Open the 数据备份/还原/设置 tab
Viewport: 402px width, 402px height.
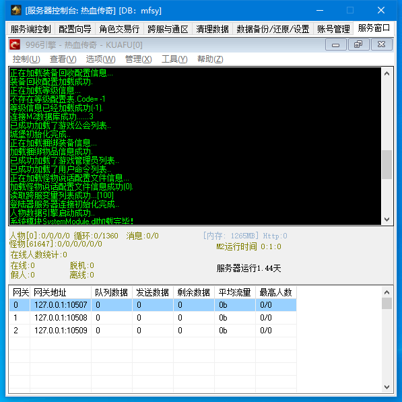[273, 29]
